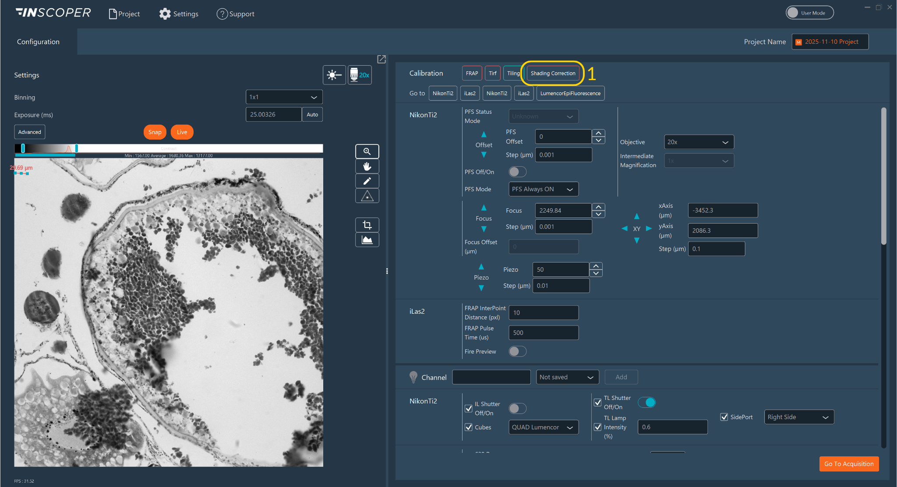Open the Settings menu
This screenshot has width=897, height=487.
coord(179,14)
